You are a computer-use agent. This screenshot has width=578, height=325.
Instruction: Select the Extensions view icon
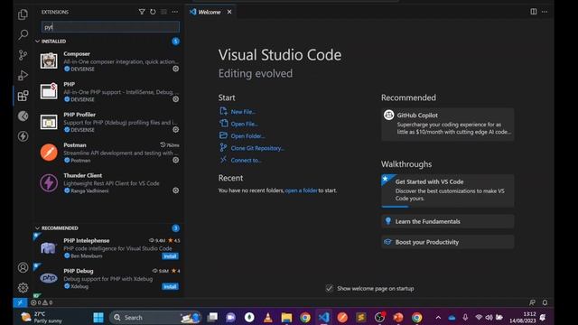coord(23,96)
